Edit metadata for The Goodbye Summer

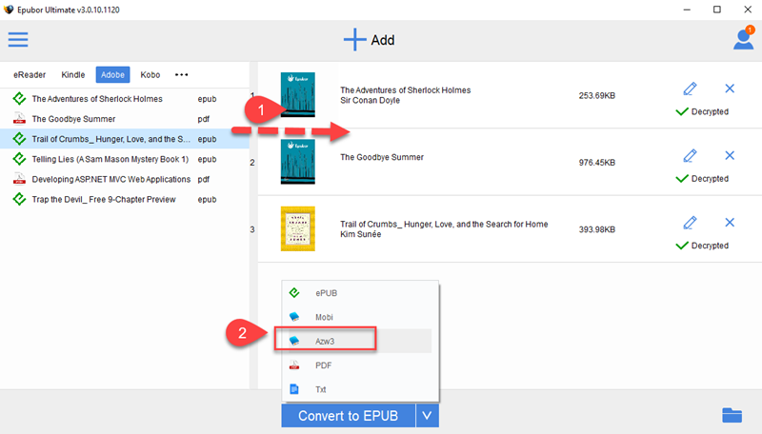(x=690, y=156)
